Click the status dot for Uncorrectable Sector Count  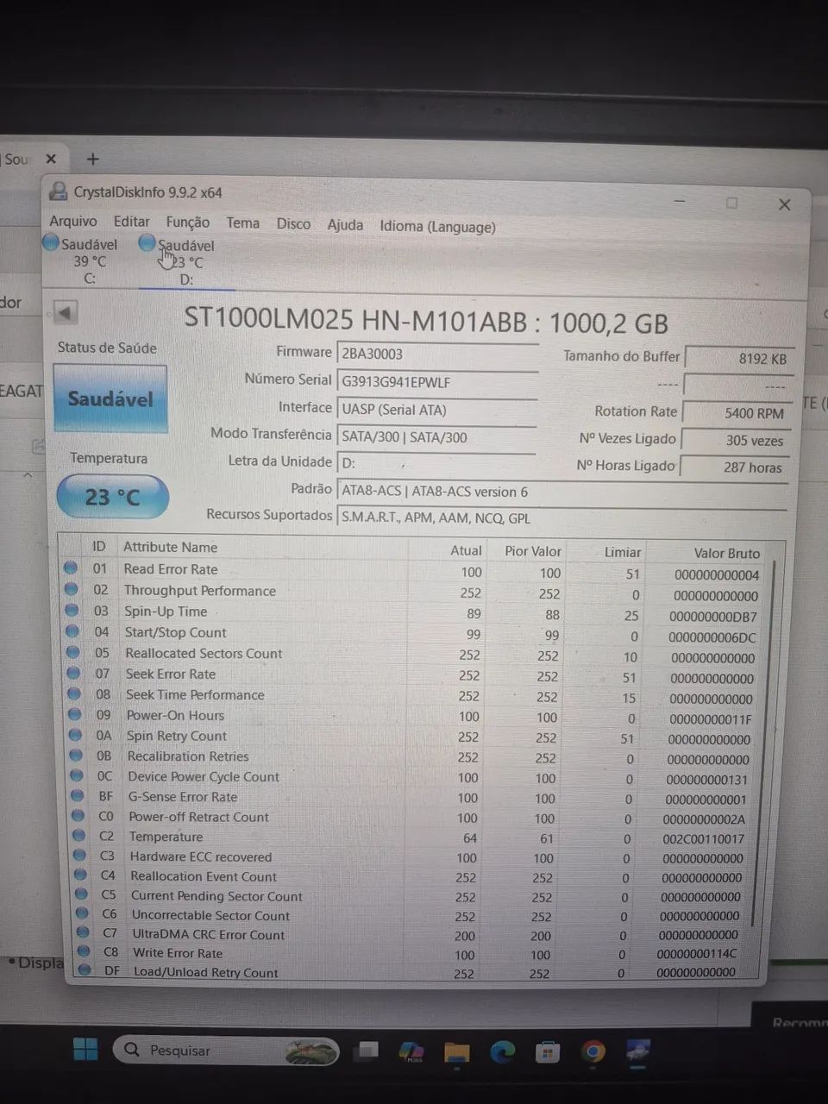click(x=83, y=914)
